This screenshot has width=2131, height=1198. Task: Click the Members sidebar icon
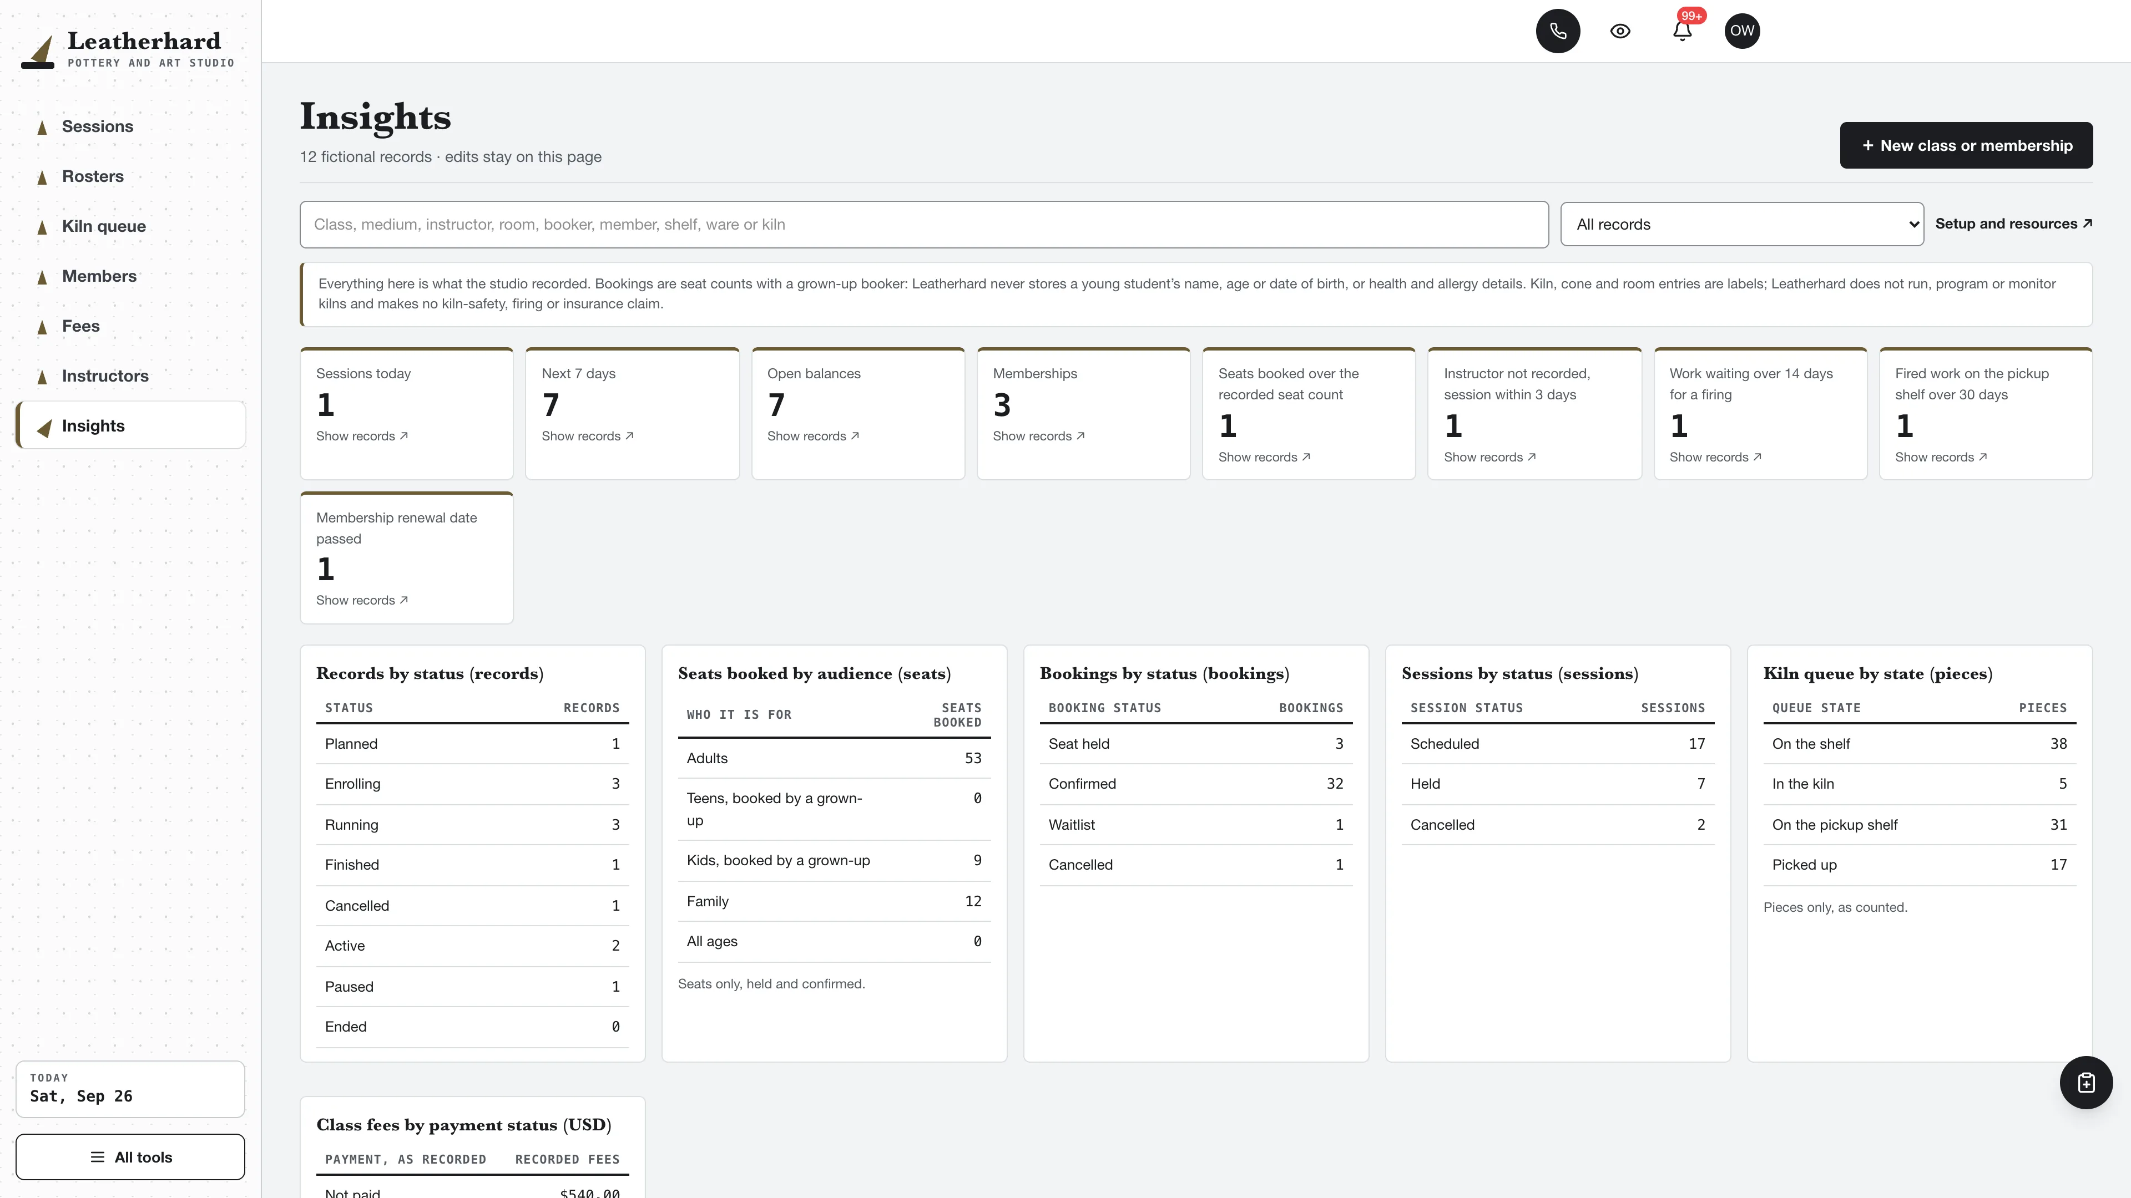42,277
